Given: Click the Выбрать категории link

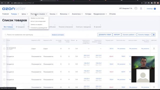Looking at the screenshot, I should point(58,35).
